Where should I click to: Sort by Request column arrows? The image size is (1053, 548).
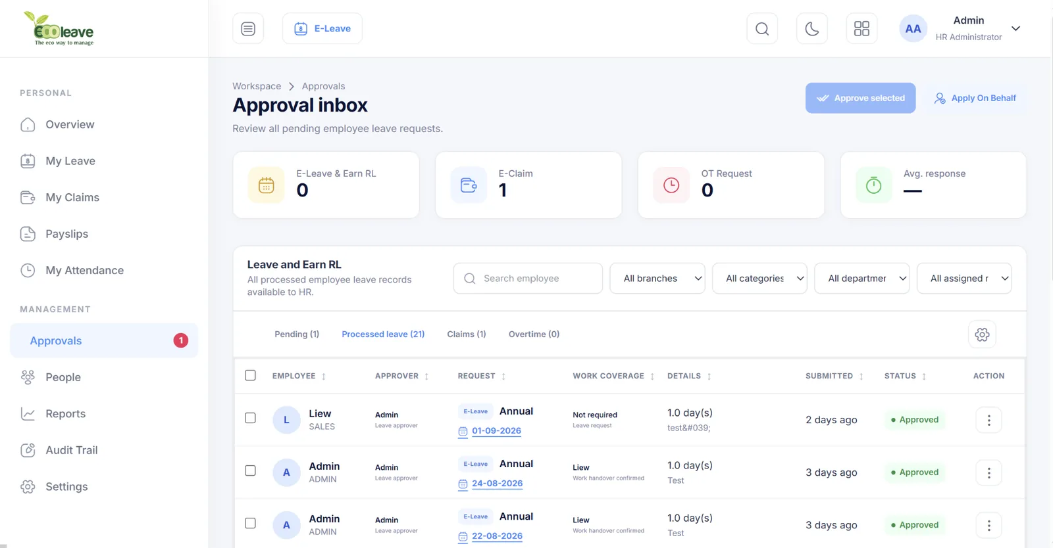coord(503,377)
